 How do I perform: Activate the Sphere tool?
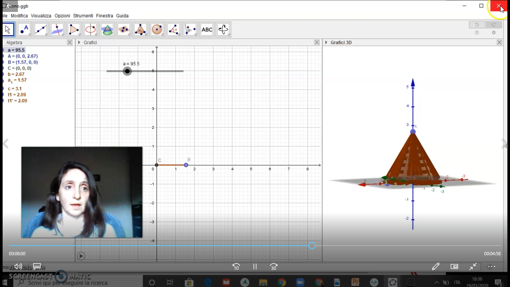point(157,30)
